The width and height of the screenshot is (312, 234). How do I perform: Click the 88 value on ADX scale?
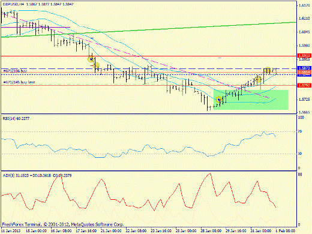click(x=300, y=175)
